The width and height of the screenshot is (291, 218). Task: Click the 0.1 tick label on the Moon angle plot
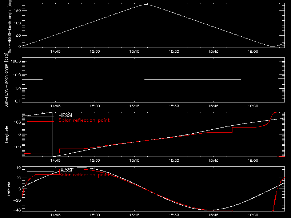pyautogui.click(x=18, y=101)
